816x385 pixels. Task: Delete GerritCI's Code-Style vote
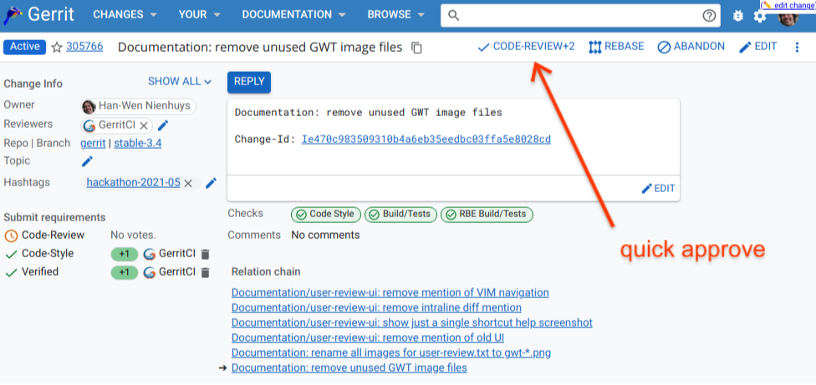206,254
